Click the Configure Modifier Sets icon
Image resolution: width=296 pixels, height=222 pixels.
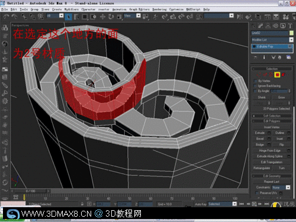coord(288,57)
